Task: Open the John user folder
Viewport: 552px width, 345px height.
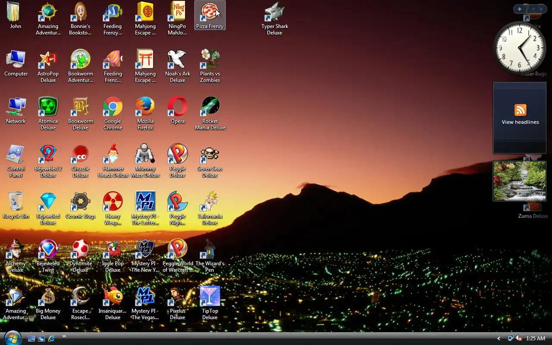Action: click(x=16, y=15)
